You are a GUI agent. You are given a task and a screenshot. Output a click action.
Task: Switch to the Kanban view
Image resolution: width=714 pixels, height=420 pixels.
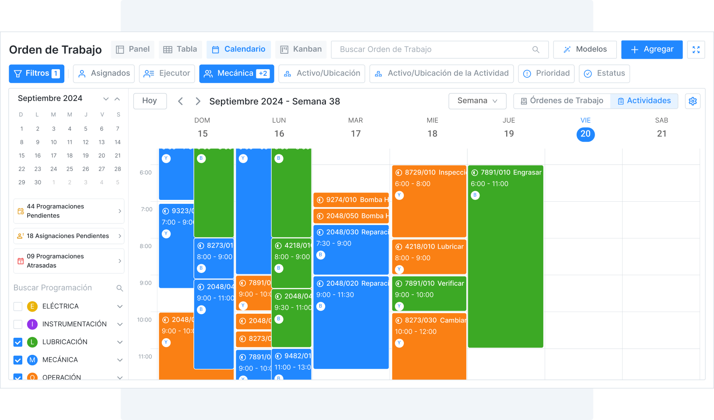click(x=301, y=49)
